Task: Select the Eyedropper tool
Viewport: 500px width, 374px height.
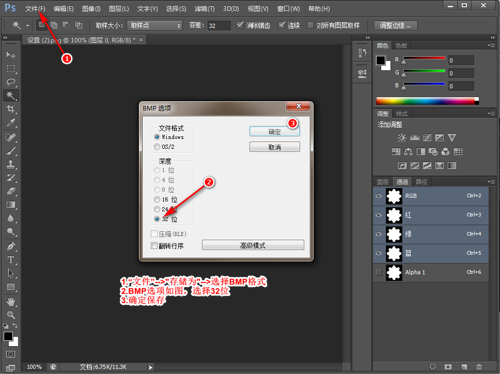Action: pos(11,122)
